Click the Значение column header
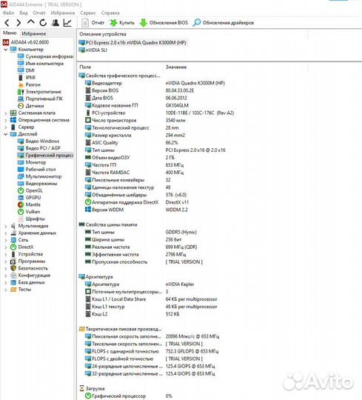The width and height of the screenshot is (362, 400). click(176, 67)
